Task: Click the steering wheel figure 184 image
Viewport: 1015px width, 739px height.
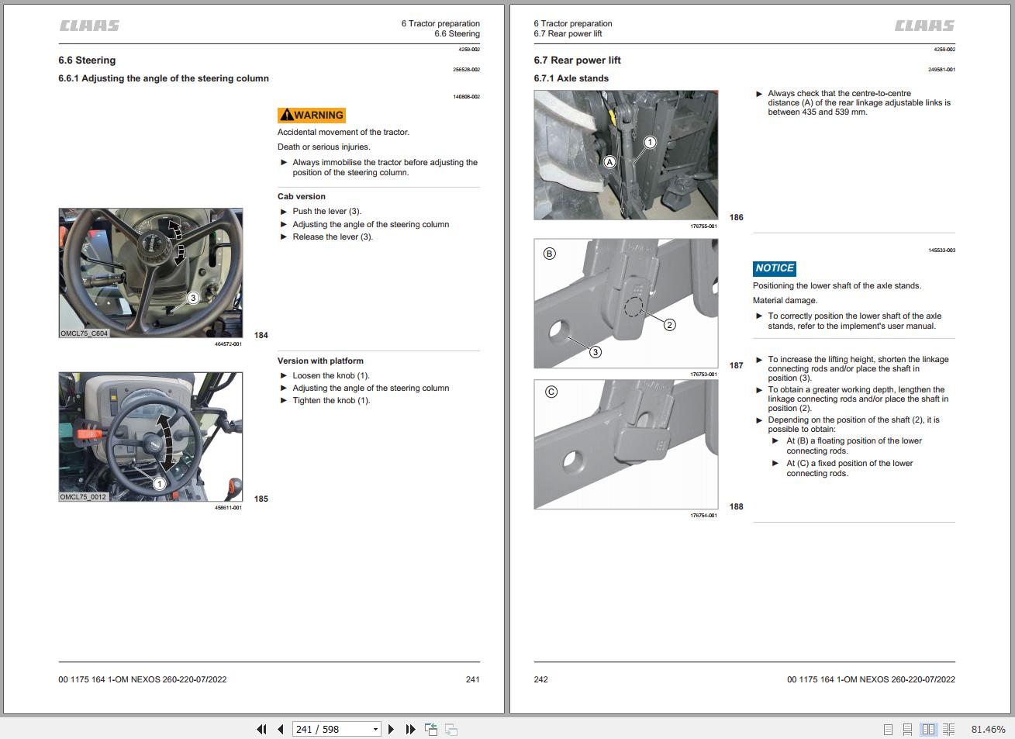Action: point(151,273)
